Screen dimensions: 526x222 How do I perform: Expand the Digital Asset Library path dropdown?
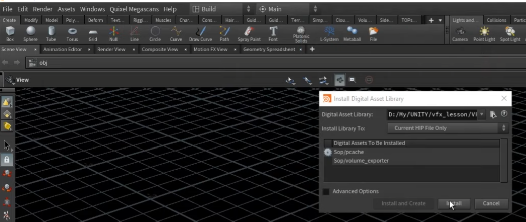pos(482,114)
